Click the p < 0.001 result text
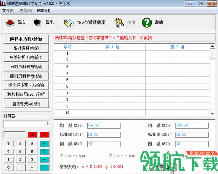This screenshot has width=218, height=174. coord(114,167)
